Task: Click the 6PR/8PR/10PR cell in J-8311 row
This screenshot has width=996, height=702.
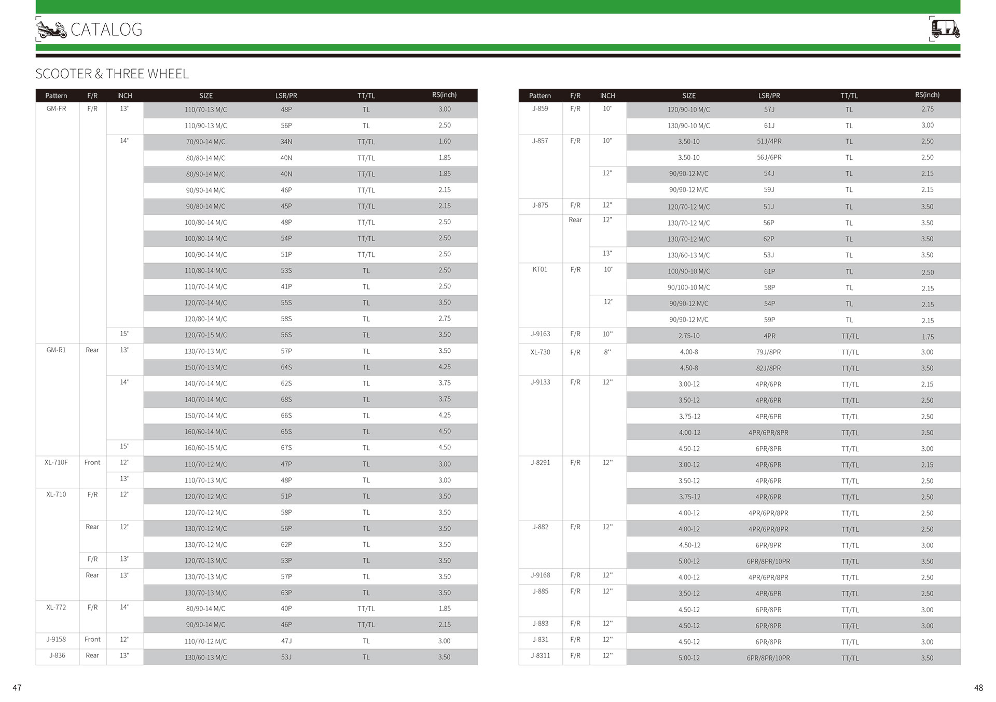Action: 768,658
